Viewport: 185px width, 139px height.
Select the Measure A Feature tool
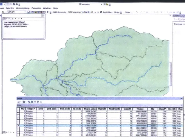click(9, 18)
